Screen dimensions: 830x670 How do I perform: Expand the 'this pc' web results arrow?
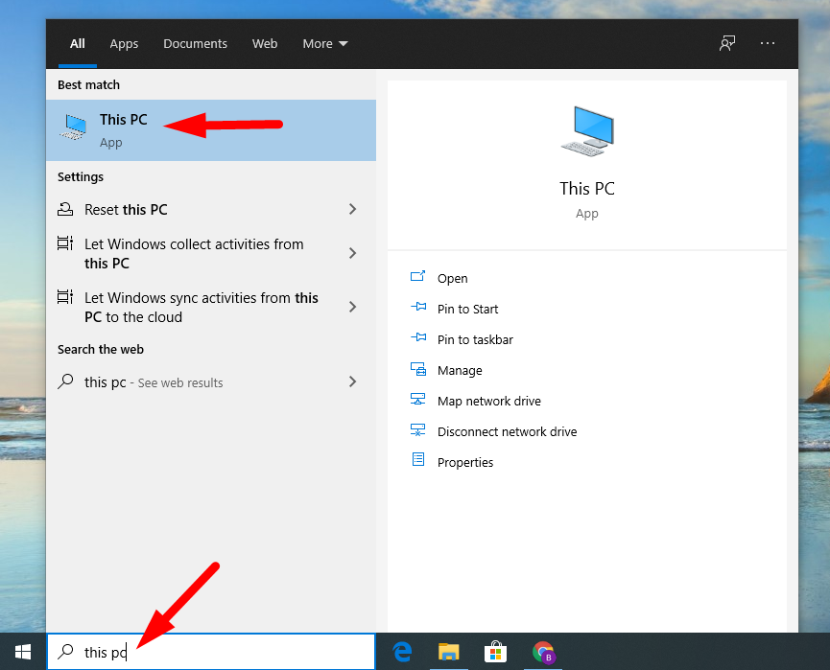[352, 381]
